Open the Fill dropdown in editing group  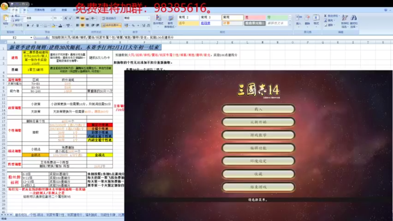pyautogui.click(x=329, y=20)
